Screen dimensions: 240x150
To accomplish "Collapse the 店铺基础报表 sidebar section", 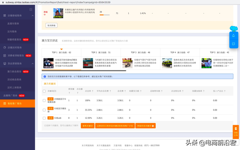I will click(33, 16).
